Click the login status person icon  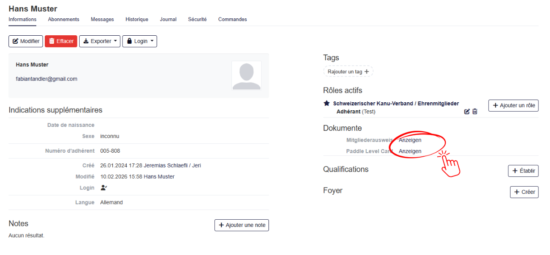click(104, 188)
